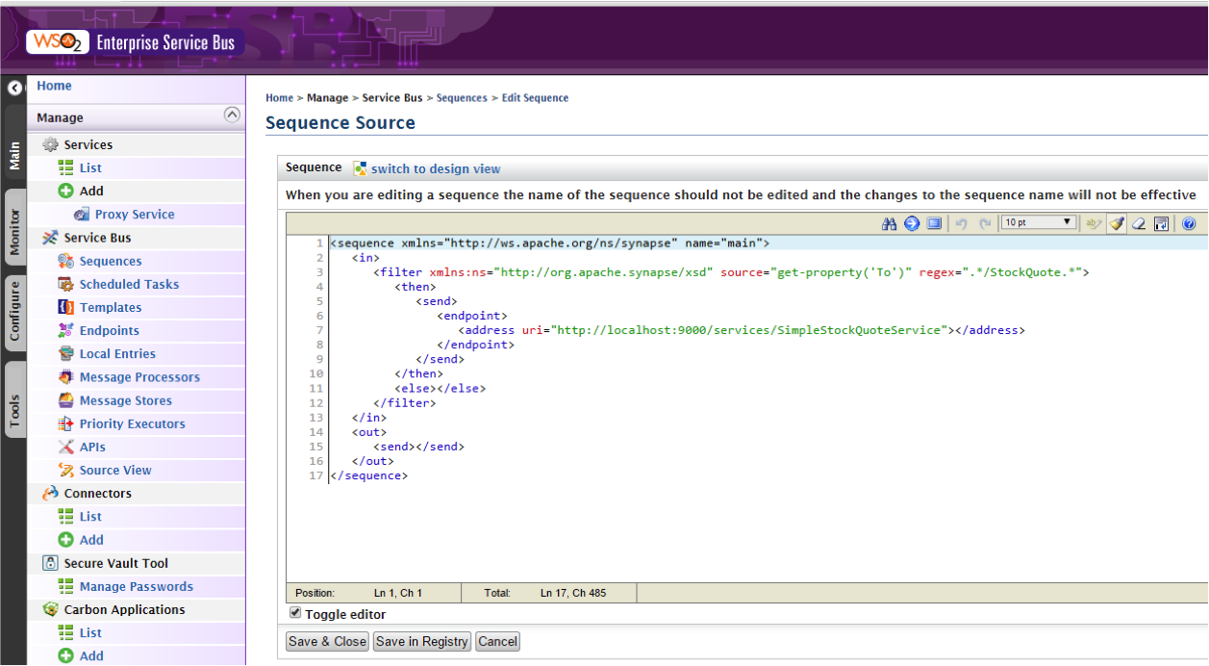
Task: Open List under Carbon Applications
Action: click(90, 632)
